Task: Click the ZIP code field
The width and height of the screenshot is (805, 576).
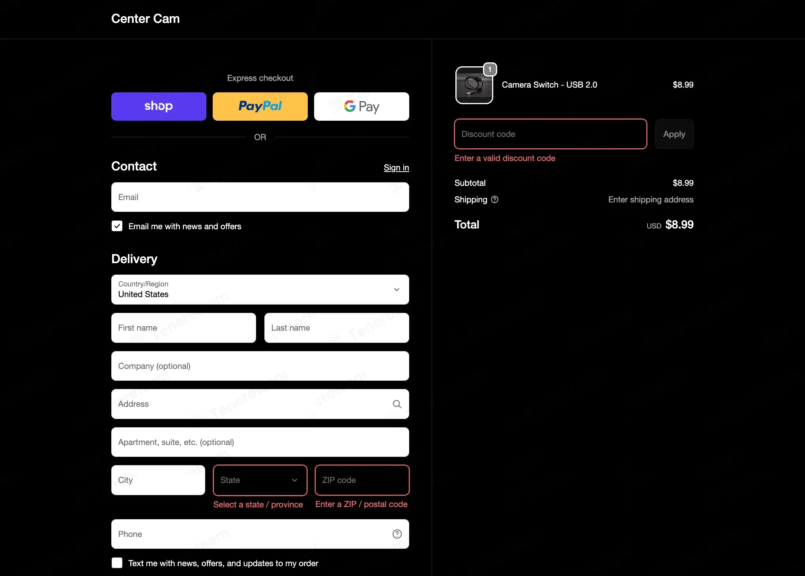Action: (x=362, y=480)
